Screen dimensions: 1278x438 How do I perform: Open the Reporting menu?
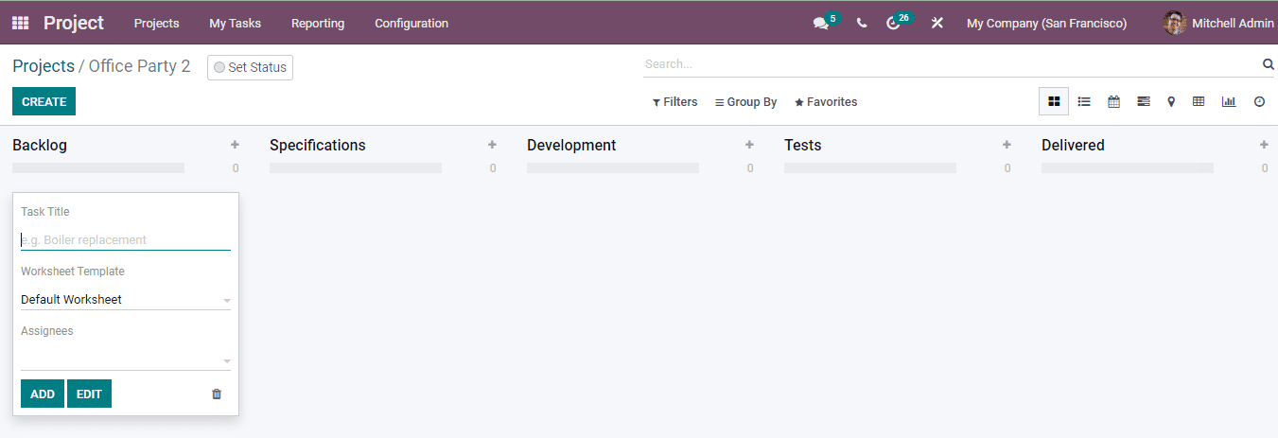point(318,23)
